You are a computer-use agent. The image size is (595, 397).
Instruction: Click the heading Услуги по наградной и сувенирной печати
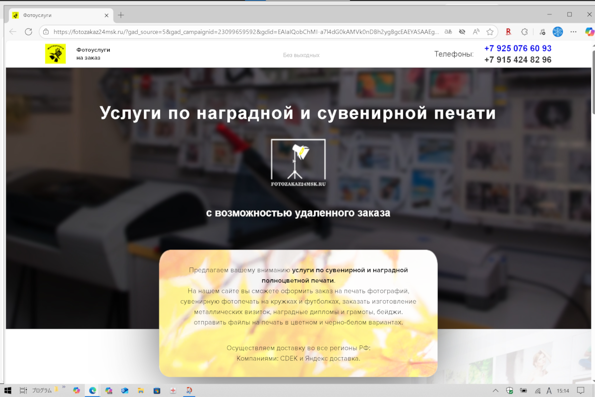[x=298, y=113]
